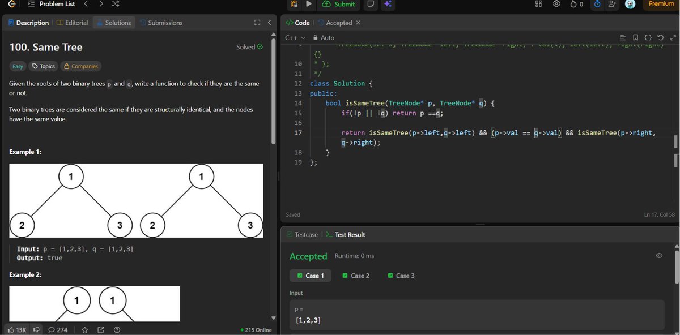Click the share link icon
The width and height of the screenshot is (680, 335).
tap(101, 329)
